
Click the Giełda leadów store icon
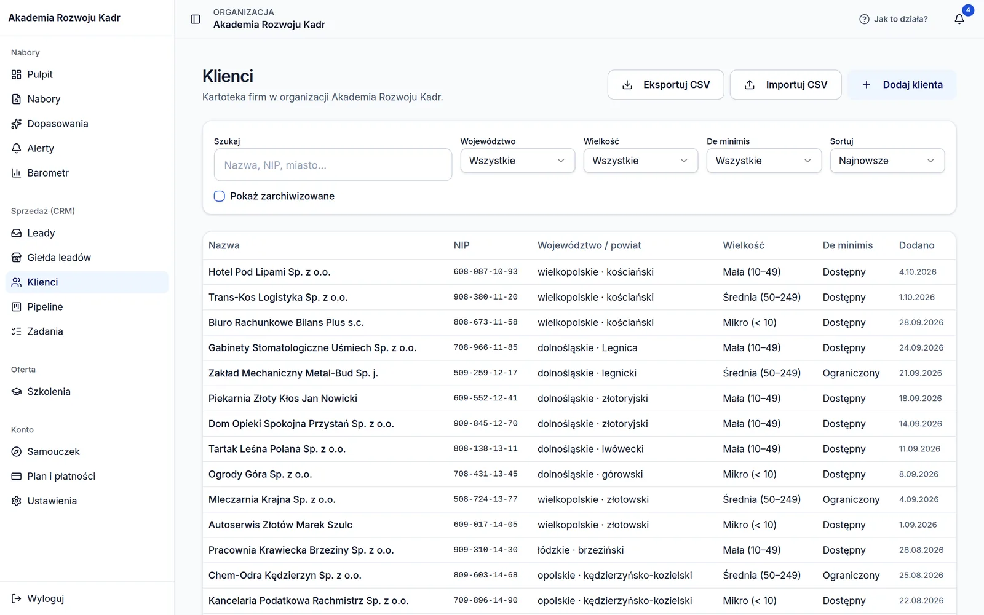17,258
